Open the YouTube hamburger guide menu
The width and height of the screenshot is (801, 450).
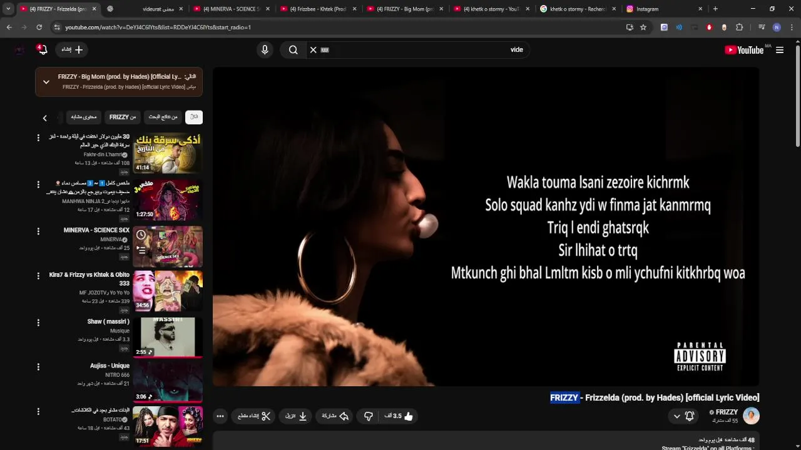pyautogui.click(x=780, y=50)
